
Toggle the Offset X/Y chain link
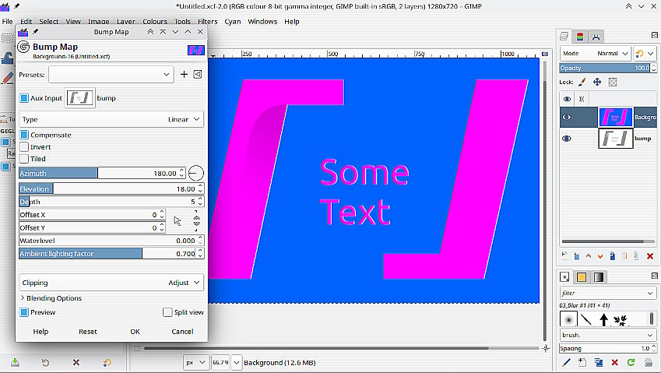pos(196,221)
